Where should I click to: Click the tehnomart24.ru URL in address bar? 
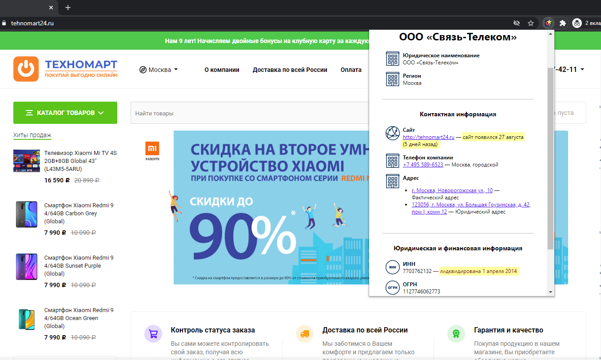tap(32, 23)
